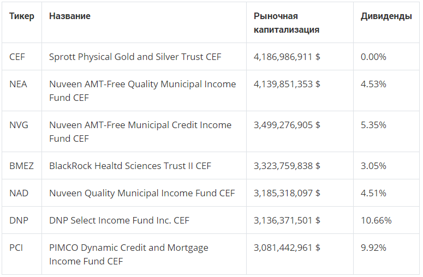Image resolution: width=423 pixels, height=277 pixels.
Task: Select the CEF ticker cell
Action: 17,57
